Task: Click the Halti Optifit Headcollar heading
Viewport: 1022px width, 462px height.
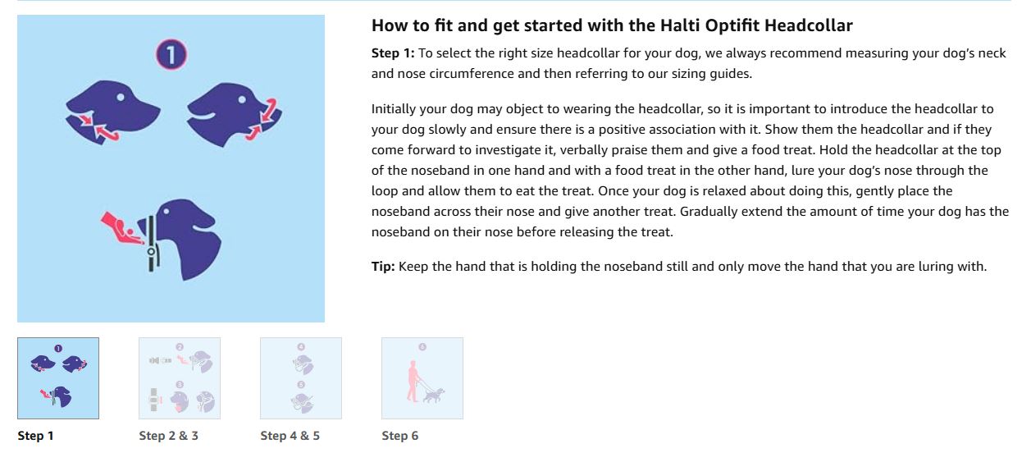Action: pos(612,25)
